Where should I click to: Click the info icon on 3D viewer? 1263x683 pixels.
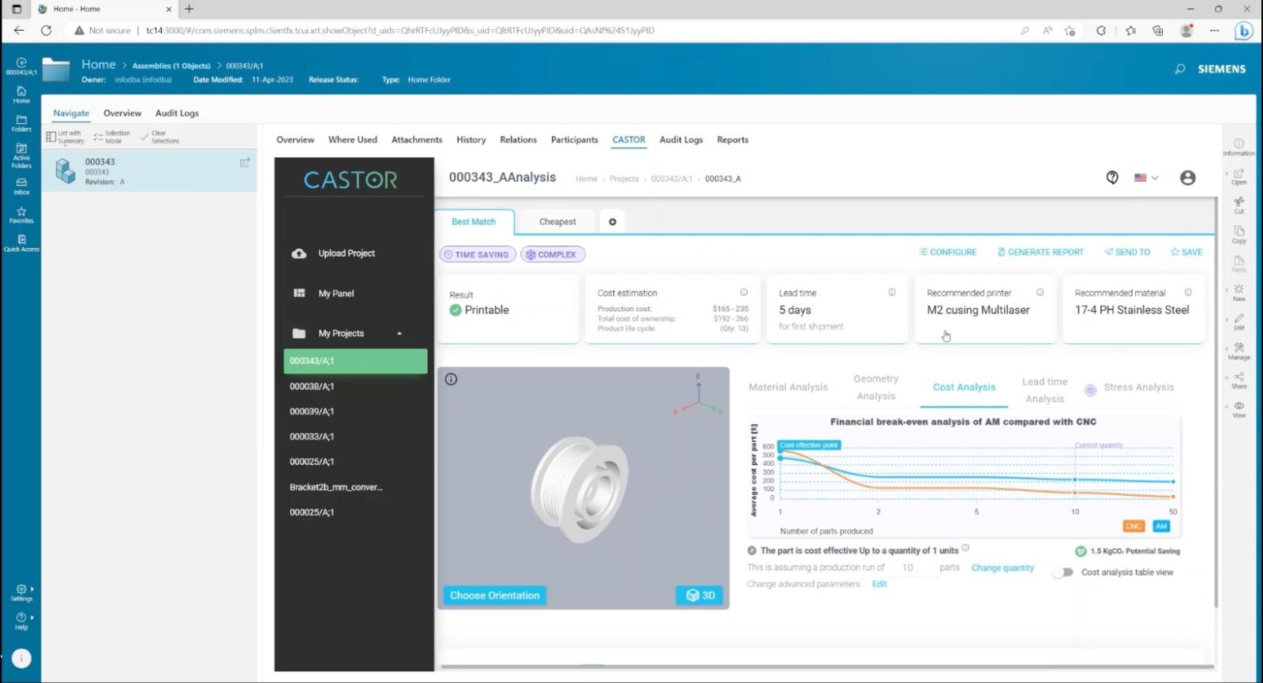pos(451,379)
